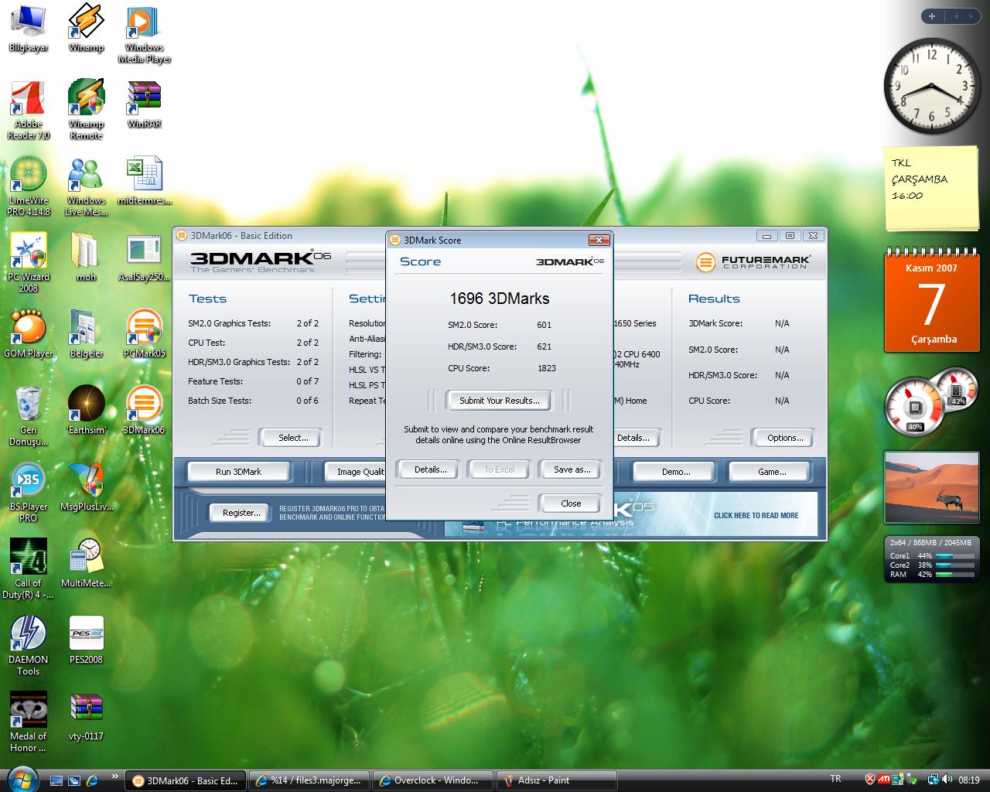Screen dimensions: 990x792
Task: Launch Call of Duty 4 shortcut
Action: click(28, 569)
